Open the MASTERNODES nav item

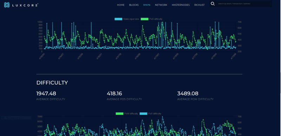[181, 5]
